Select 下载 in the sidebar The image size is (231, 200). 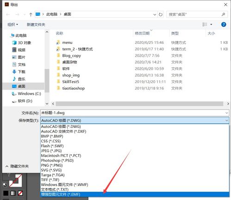[19, 72]
